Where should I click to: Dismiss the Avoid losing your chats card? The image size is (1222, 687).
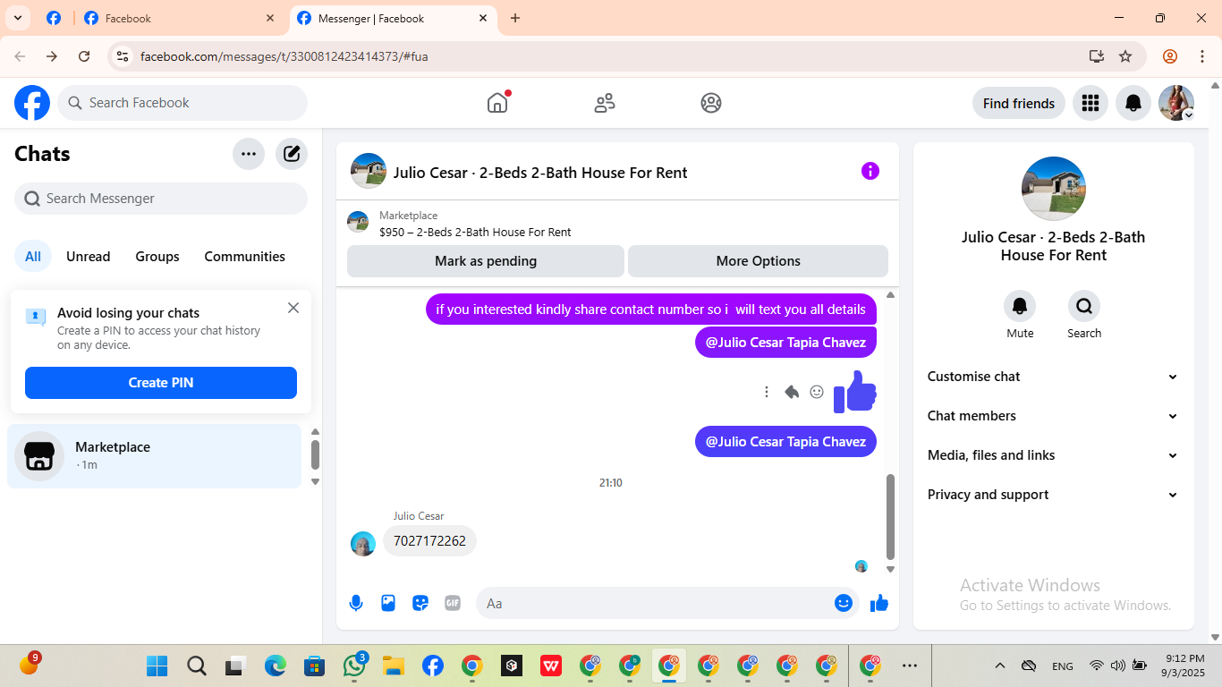click(x=293, y=308)
